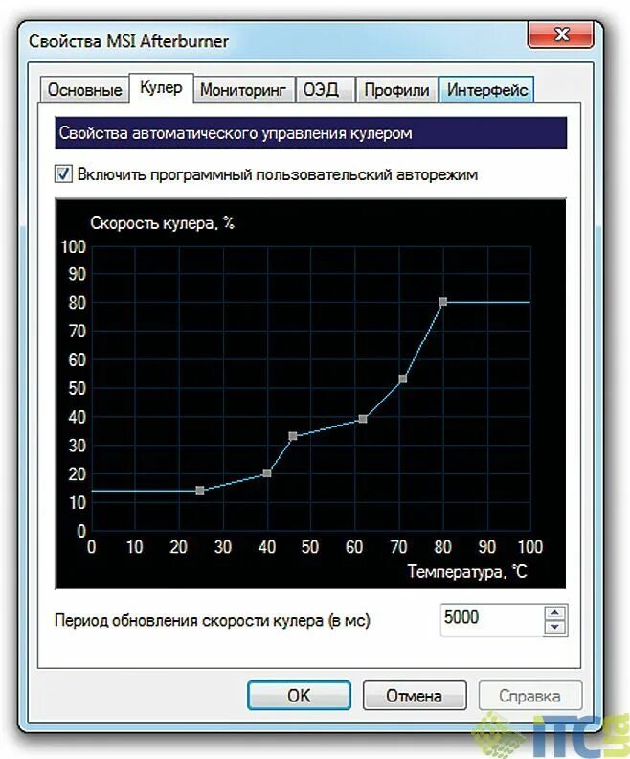The image size is (630, 759).
Task: Click the Справка button
Action: [529, 696]
